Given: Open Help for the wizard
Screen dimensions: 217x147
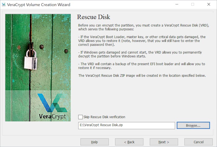Looking at the screenshot, I should click(94, 142).
